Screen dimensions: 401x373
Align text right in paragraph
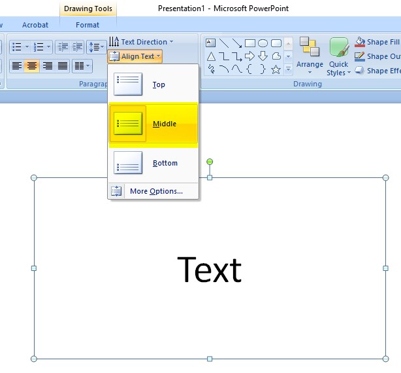point(47,66)
